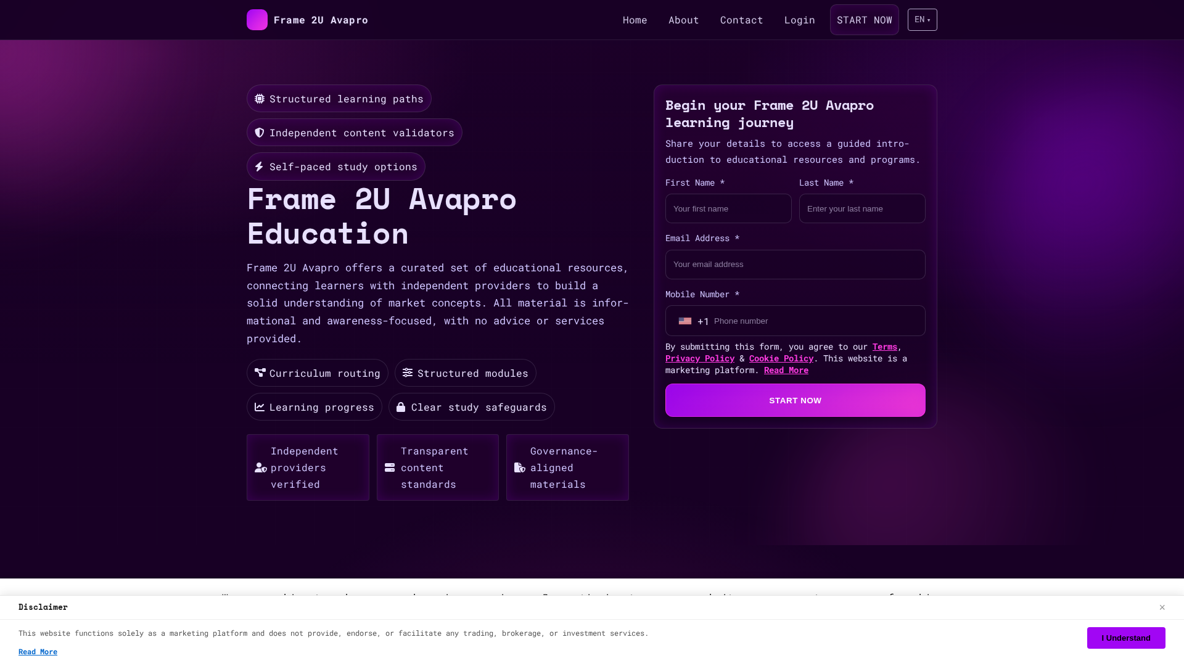1184x666 pixels.
Task: Click the Frame 2U Avapro brand name
Action: click(x=321, y=20)
